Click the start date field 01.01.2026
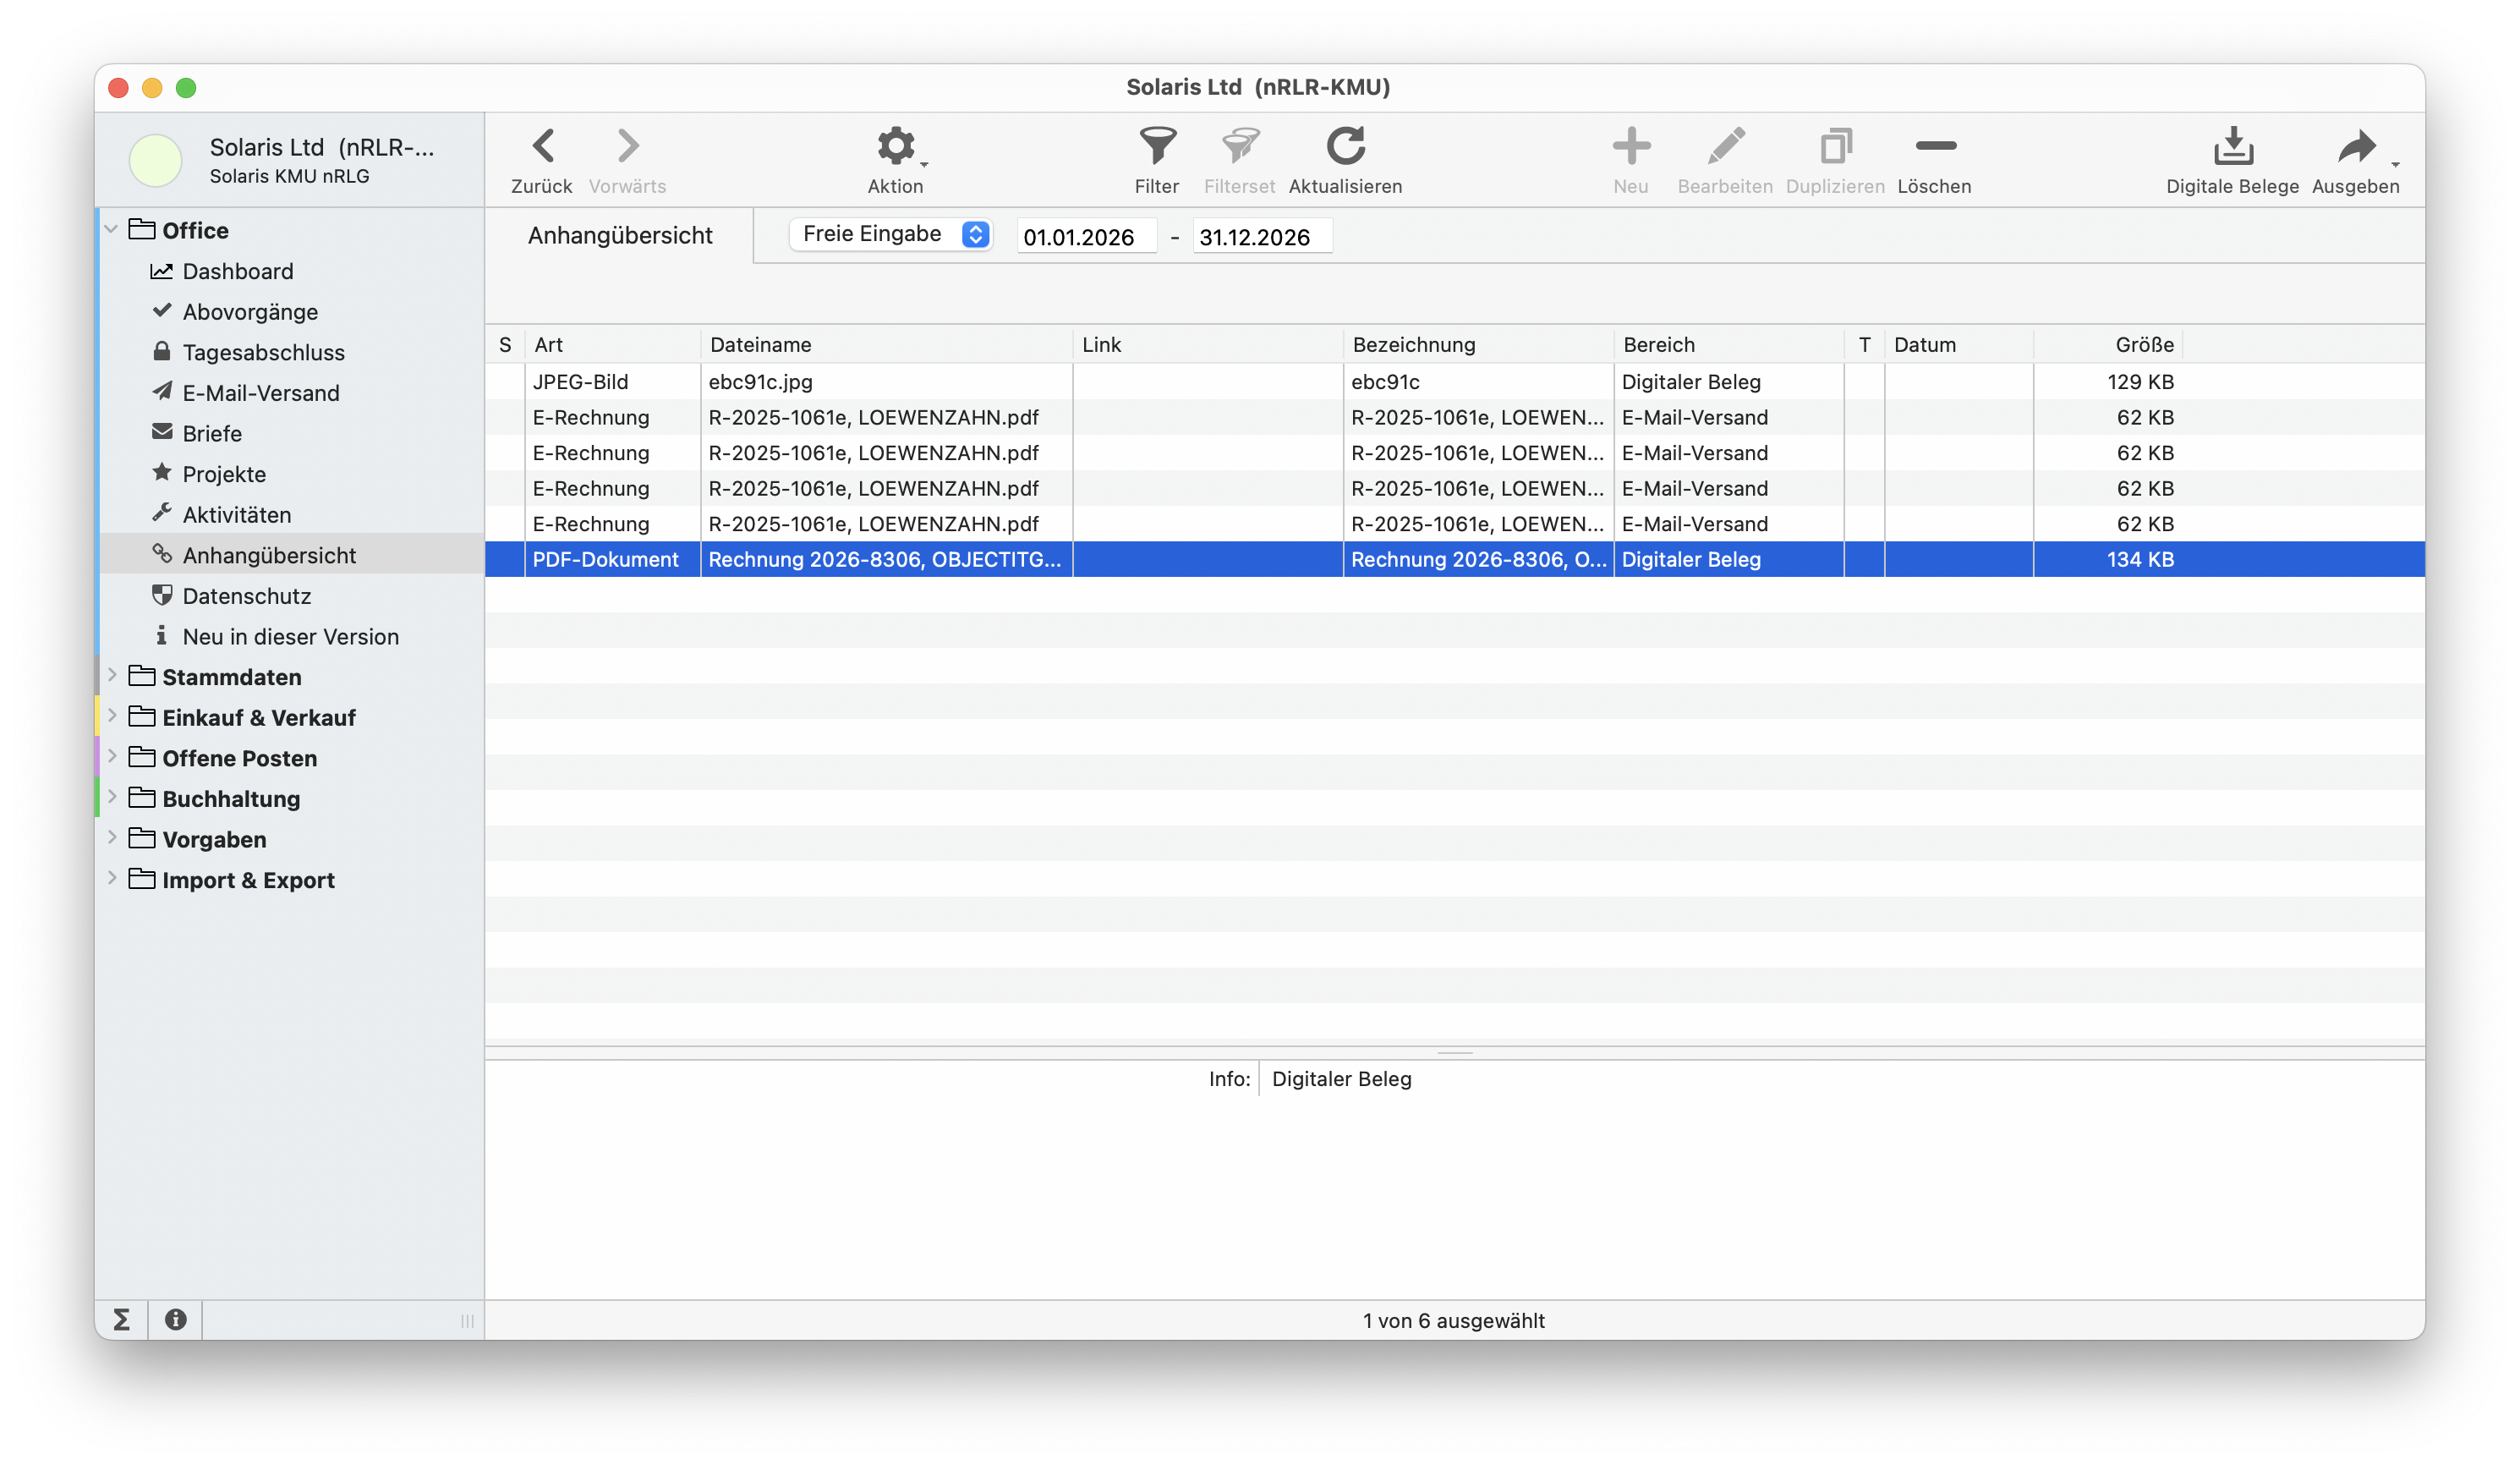Viewport: 2520px width, 1465px height. point(1084,237)
